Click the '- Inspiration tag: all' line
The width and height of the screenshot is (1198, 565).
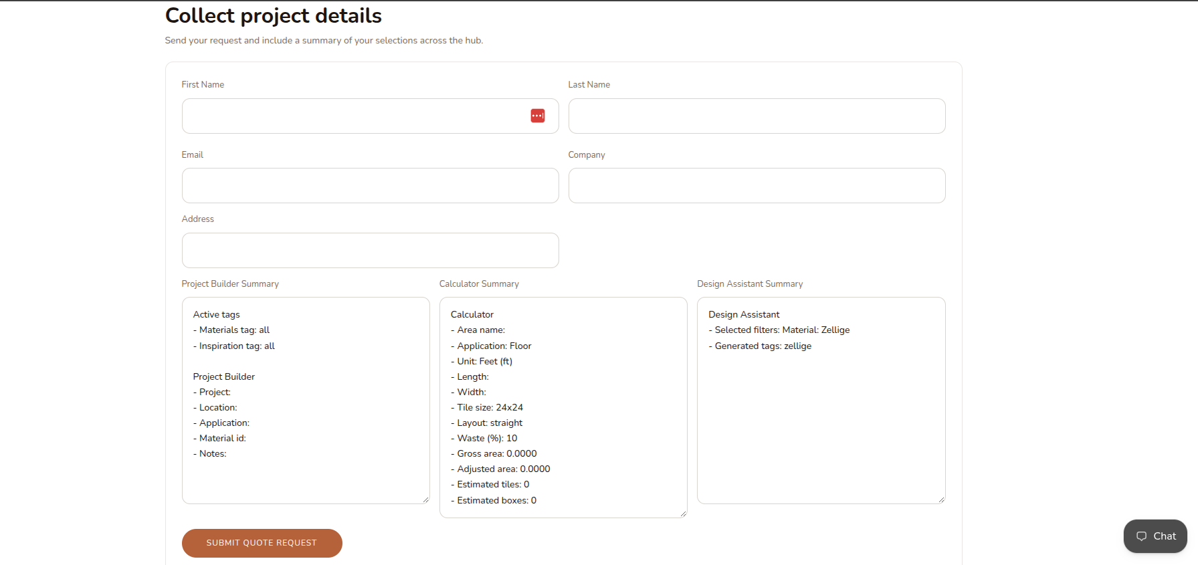234,346
